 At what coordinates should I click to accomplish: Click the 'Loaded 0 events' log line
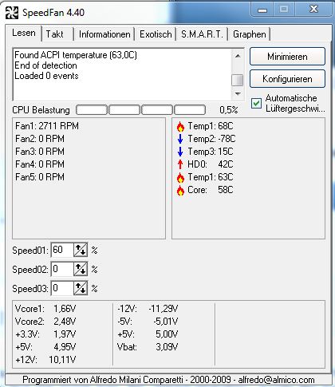click(x=46, y=76)
